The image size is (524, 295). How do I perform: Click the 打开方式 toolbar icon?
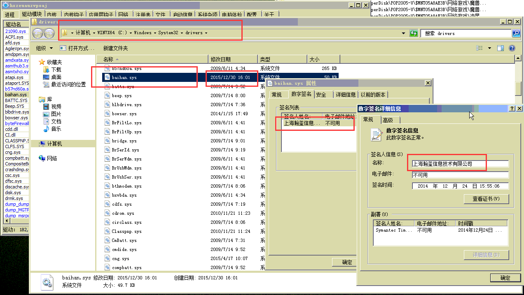click(63, 48)
